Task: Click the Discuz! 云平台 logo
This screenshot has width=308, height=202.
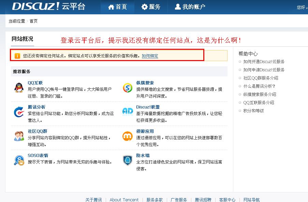Action: point(48,6)
